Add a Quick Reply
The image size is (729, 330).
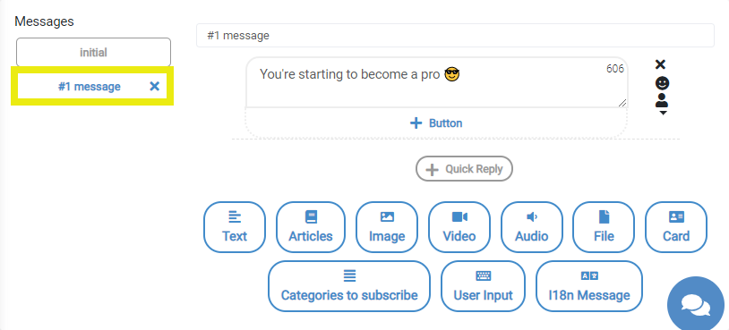(x=464, y=168)
